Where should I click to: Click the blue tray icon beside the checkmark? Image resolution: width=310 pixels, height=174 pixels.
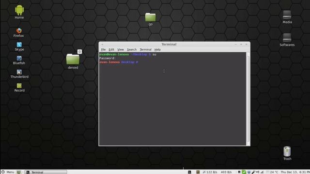tap(248, 172)
